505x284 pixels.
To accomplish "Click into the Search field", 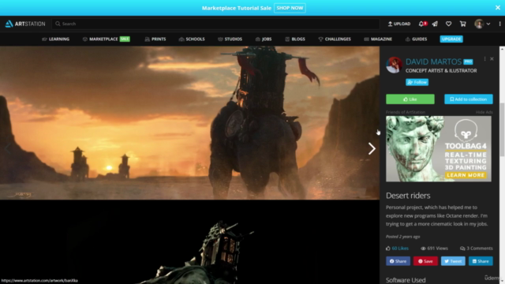I will coord(215,24).
